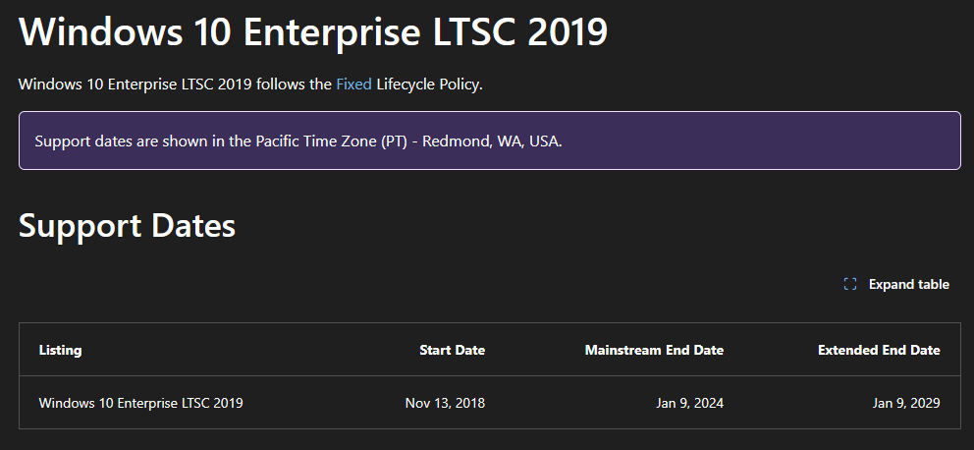Select the Nov 13, 2018 start date cell

click(x=445, y=403)
